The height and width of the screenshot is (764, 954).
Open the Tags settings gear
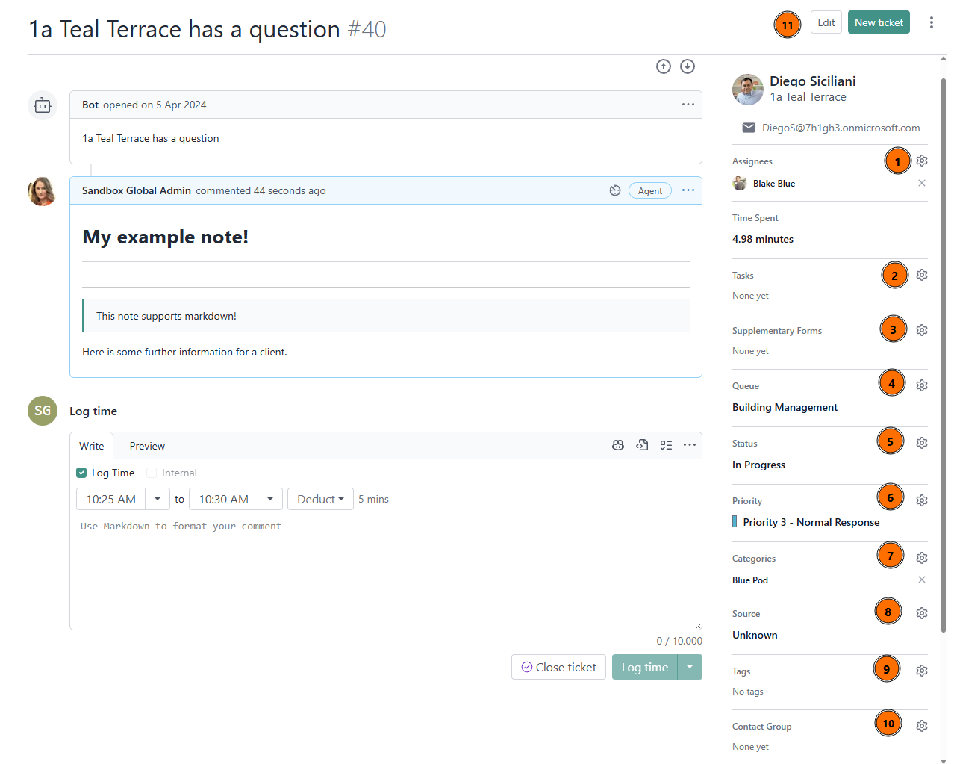pos(922,671)
